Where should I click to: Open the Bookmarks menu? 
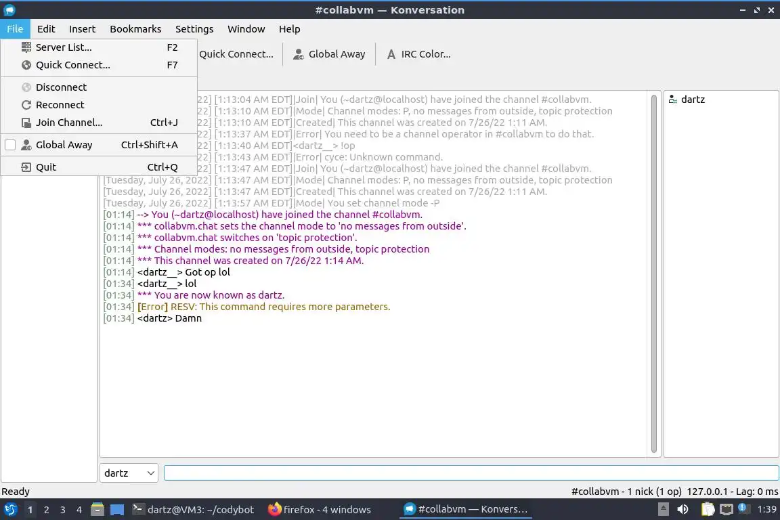pos(135,29)
